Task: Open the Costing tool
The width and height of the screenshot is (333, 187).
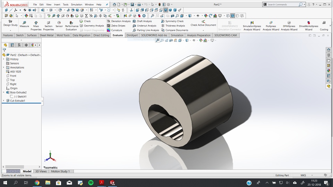Action: (324, 26)
